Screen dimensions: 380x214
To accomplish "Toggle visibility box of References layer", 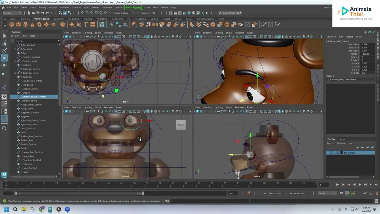I will coord(328,153).
